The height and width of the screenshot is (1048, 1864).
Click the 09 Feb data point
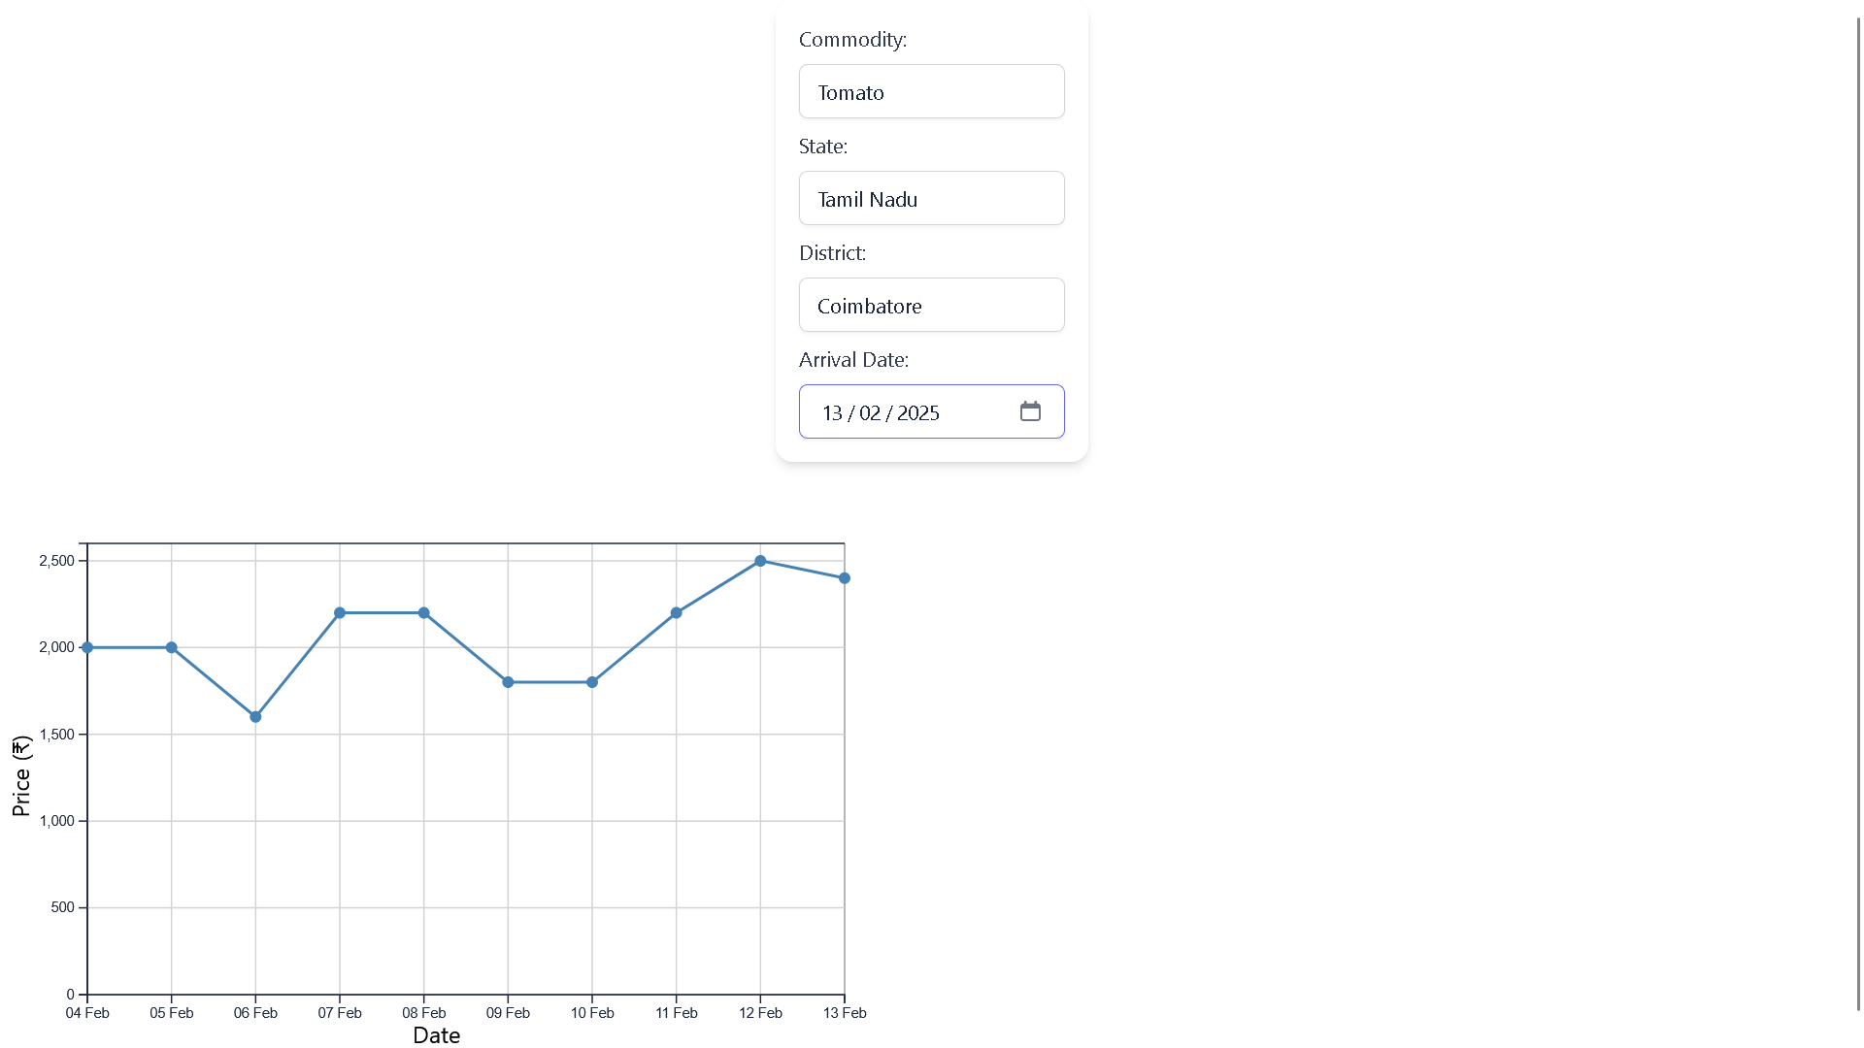coord(508,682)
